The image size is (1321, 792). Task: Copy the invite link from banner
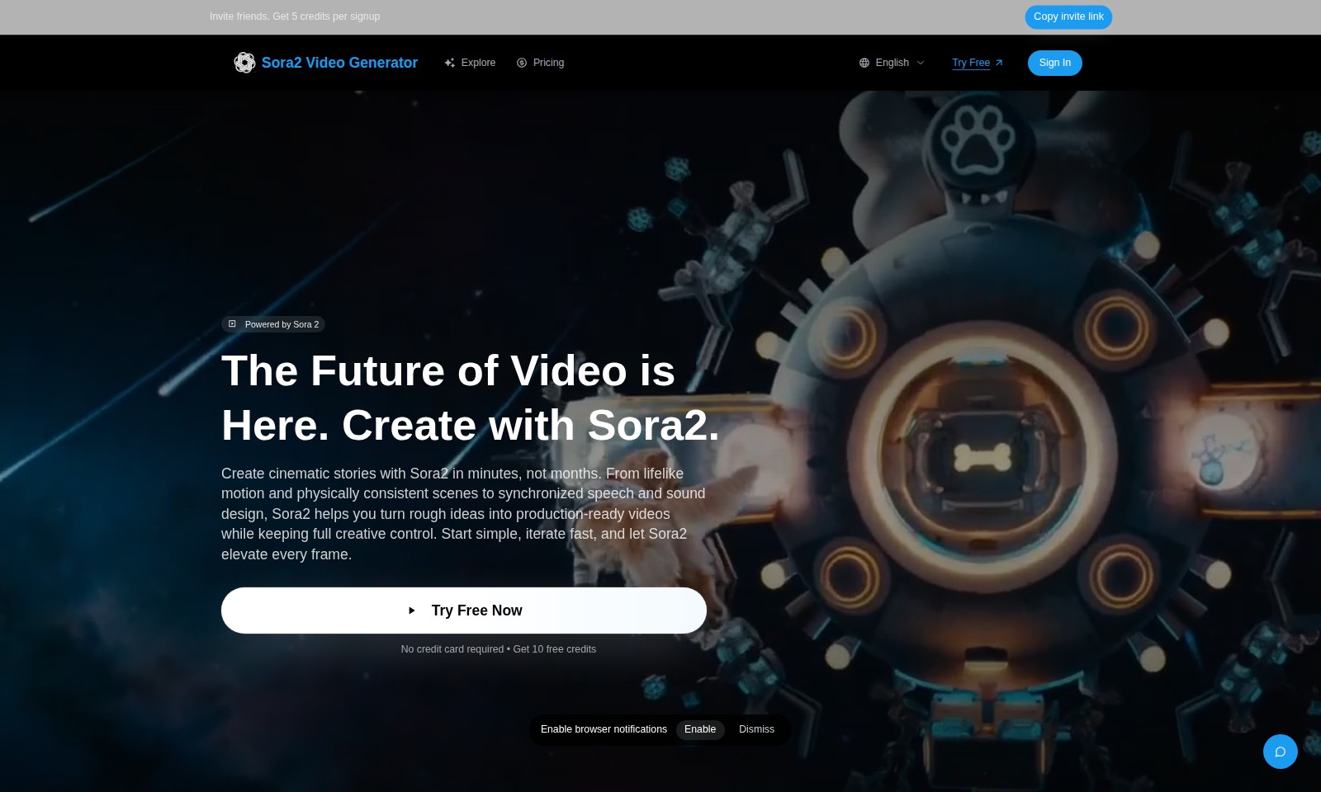click(1068, 16)
